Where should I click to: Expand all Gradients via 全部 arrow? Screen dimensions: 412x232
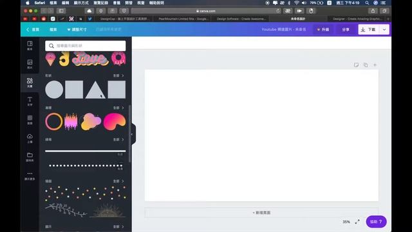(x=118, y=108)
